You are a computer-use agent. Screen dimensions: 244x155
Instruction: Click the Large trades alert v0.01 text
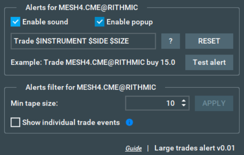(x=195, y=148)
